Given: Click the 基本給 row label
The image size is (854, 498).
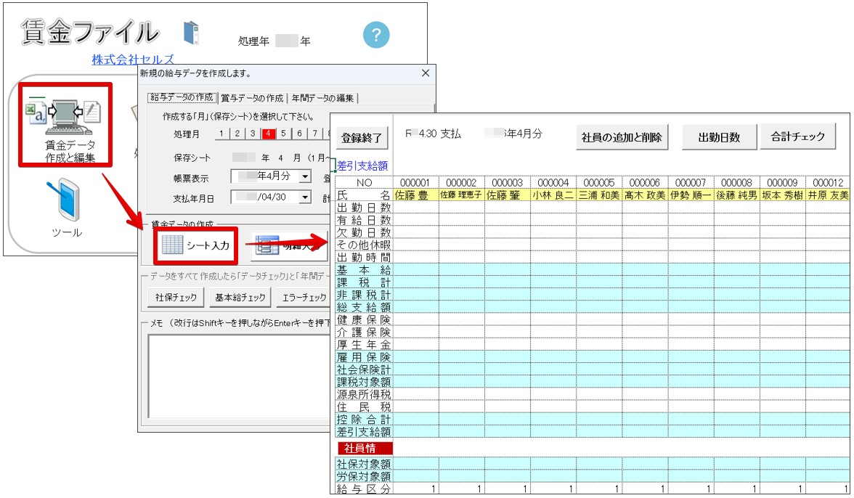Looking at the screenshot, I should click(364, 270).
